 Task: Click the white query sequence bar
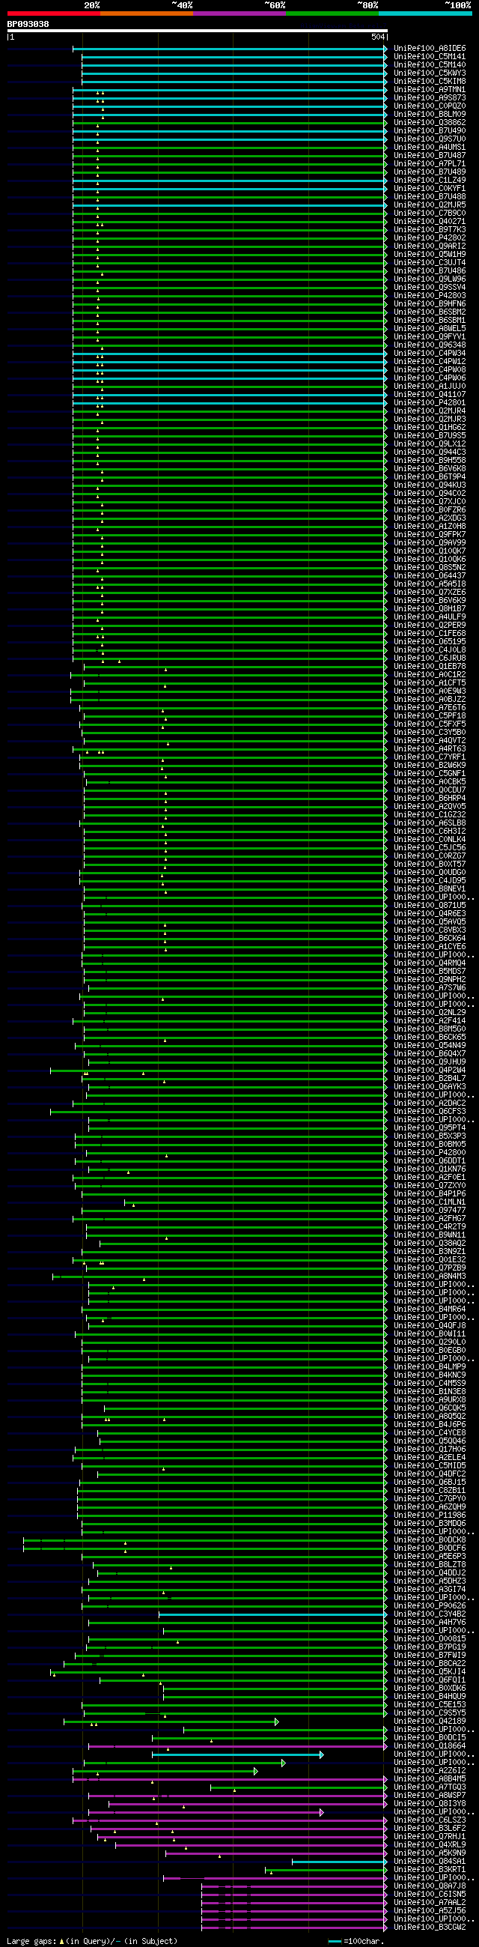coord(197,31)
